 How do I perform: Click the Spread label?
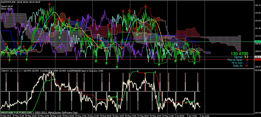(x=238, y=57)
